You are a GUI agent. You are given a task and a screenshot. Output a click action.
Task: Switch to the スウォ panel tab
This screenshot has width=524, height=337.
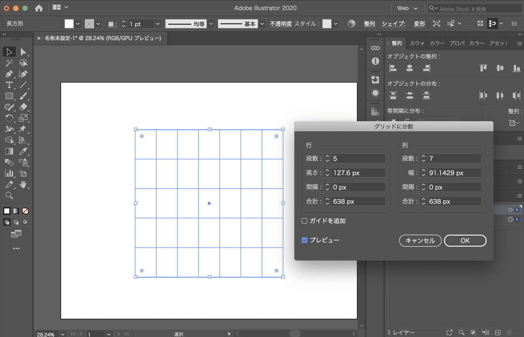tap(417, 43)
